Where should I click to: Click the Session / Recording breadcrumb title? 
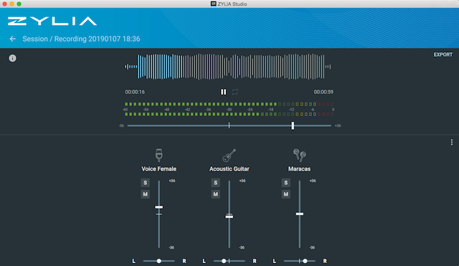[x=81, y=39]
